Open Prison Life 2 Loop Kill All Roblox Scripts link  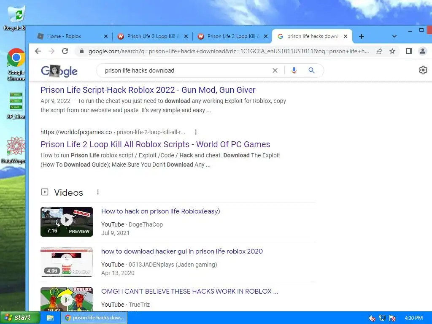[x=155, y=144]
